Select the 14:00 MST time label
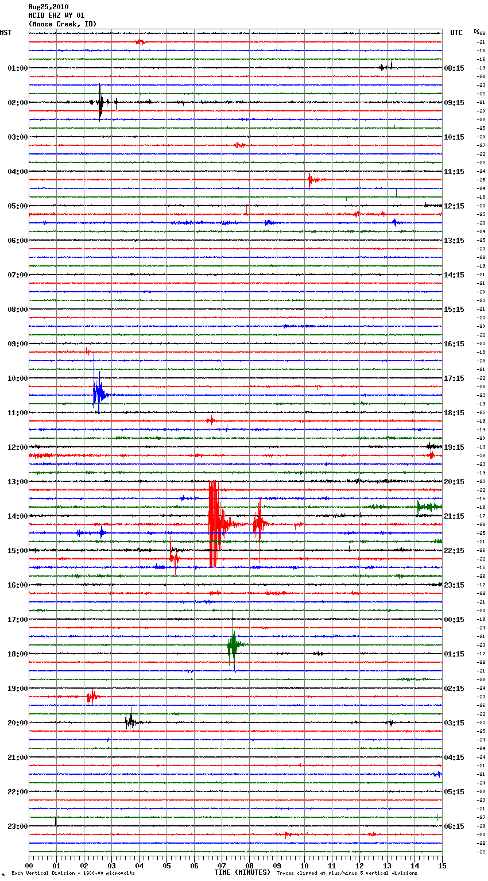The height and width of the screenshot is (881, 488). coord(18,516)
